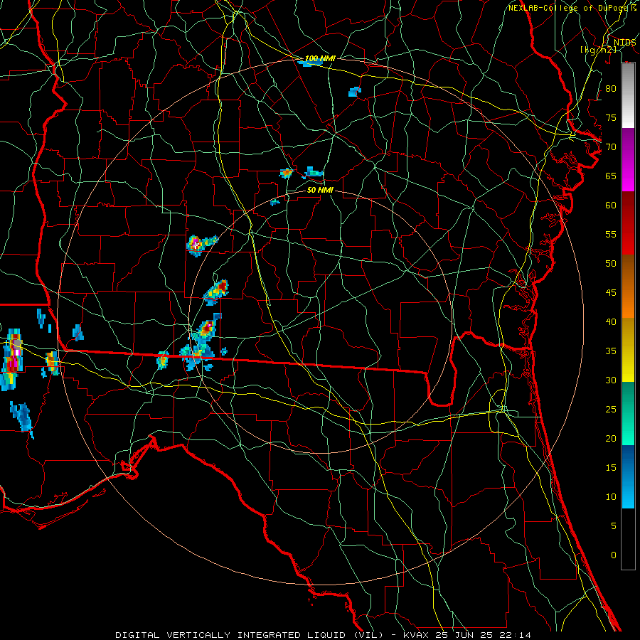This screenshot has height=640, width=640.
Task: Click the kg/m2 units label
Action: click(598, 50)
